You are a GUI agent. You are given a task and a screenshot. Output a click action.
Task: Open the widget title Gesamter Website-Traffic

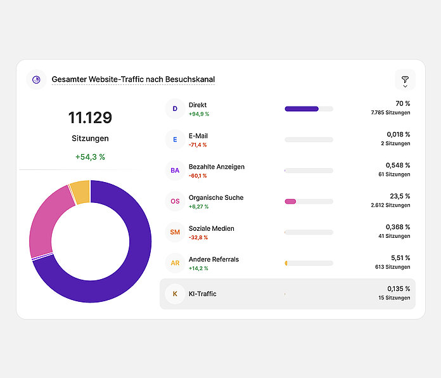pyautogui.click(x=133, y=80)
